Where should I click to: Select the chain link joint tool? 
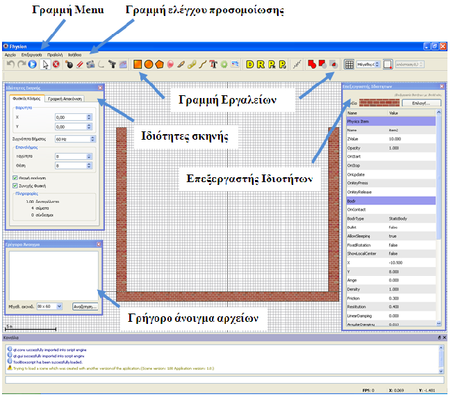[x=192, y=64]
